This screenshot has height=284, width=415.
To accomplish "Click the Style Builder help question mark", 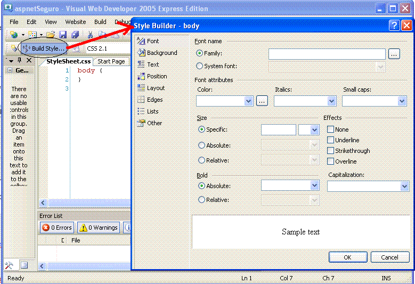I will (394, 26).
